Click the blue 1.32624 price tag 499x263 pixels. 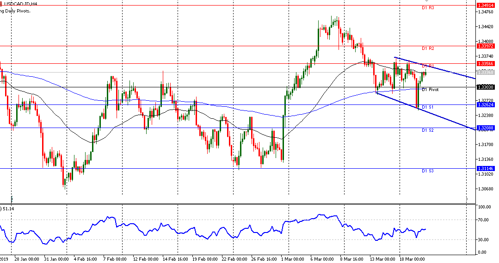click(485, 105)
